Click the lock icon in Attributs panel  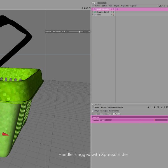tap(161, 107)
